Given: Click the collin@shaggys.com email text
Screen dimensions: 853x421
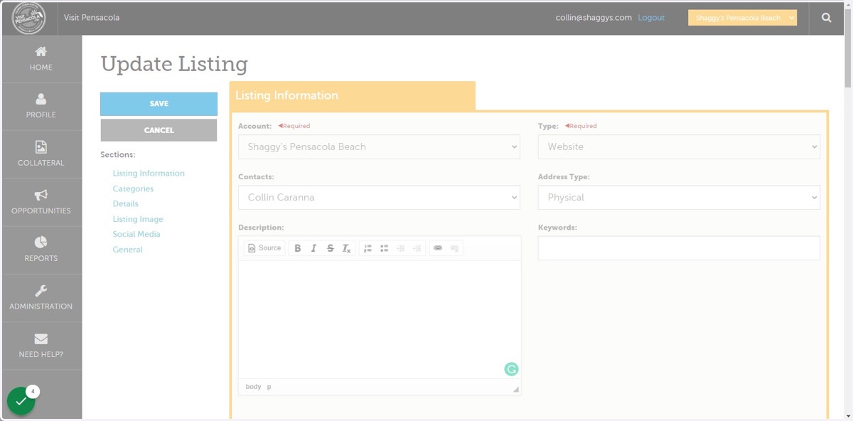Looking at the screenshot, I should click(x=594, y=18).
